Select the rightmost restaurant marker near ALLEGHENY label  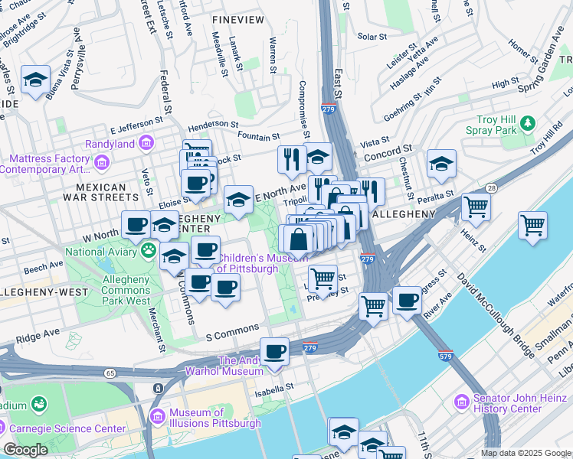click(372, 193)
